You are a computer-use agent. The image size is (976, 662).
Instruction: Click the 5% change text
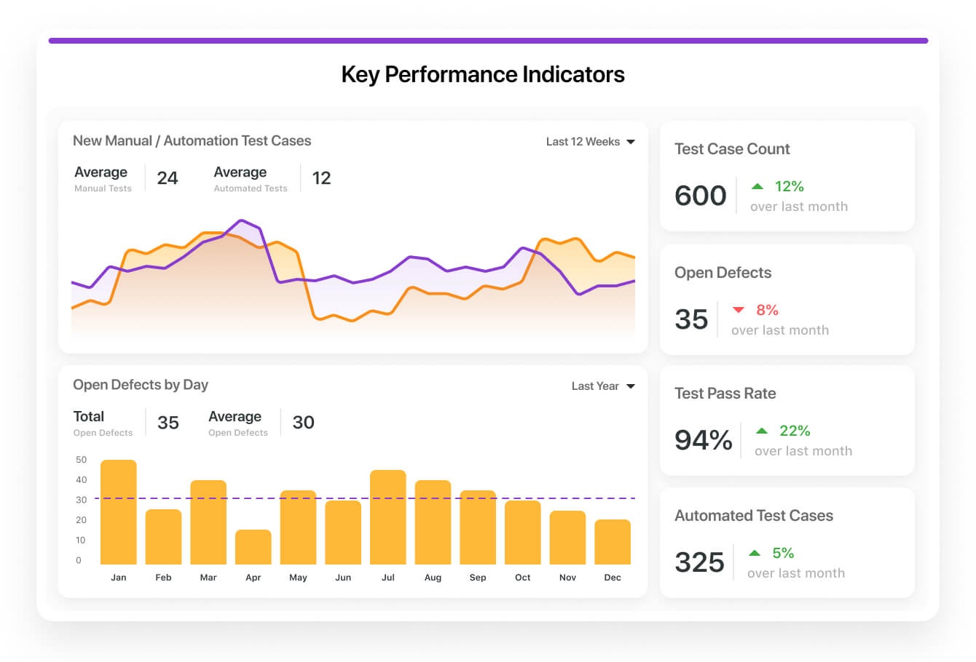coord(783,554)
